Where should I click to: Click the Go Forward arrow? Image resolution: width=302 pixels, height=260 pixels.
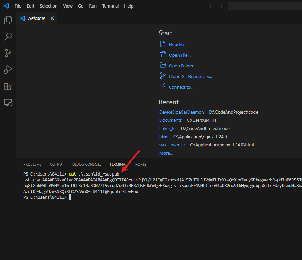pyautogui.click(x=220, y=6)
